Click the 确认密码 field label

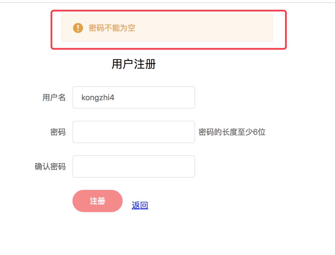(x=50, y=167)
